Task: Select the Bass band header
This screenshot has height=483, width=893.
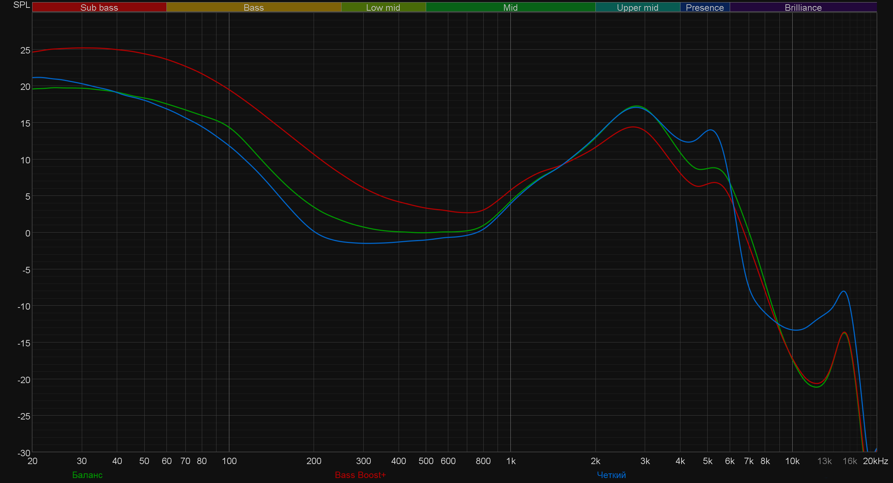Action: pos(254,7)
